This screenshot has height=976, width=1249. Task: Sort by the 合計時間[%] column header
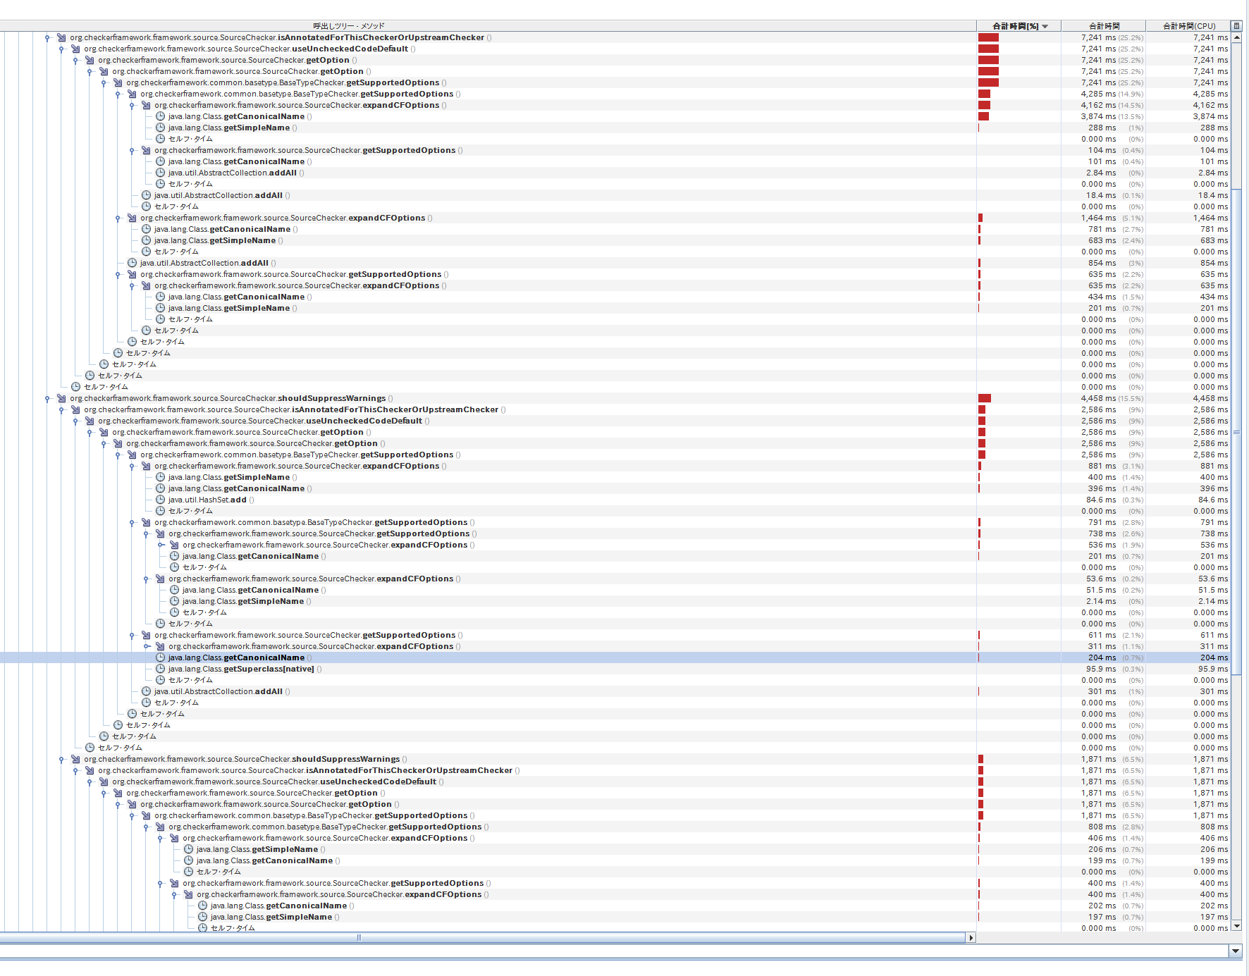[1019, 26]
